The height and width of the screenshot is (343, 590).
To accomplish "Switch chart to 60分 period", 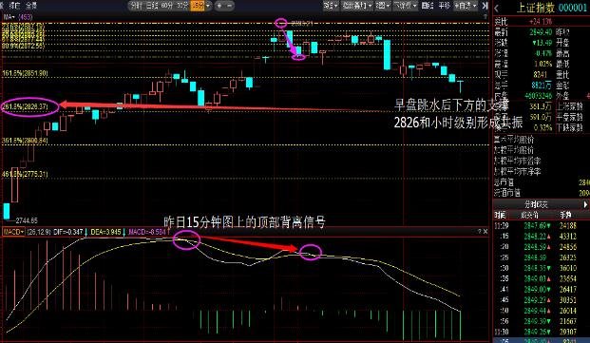I will (166, 6).
